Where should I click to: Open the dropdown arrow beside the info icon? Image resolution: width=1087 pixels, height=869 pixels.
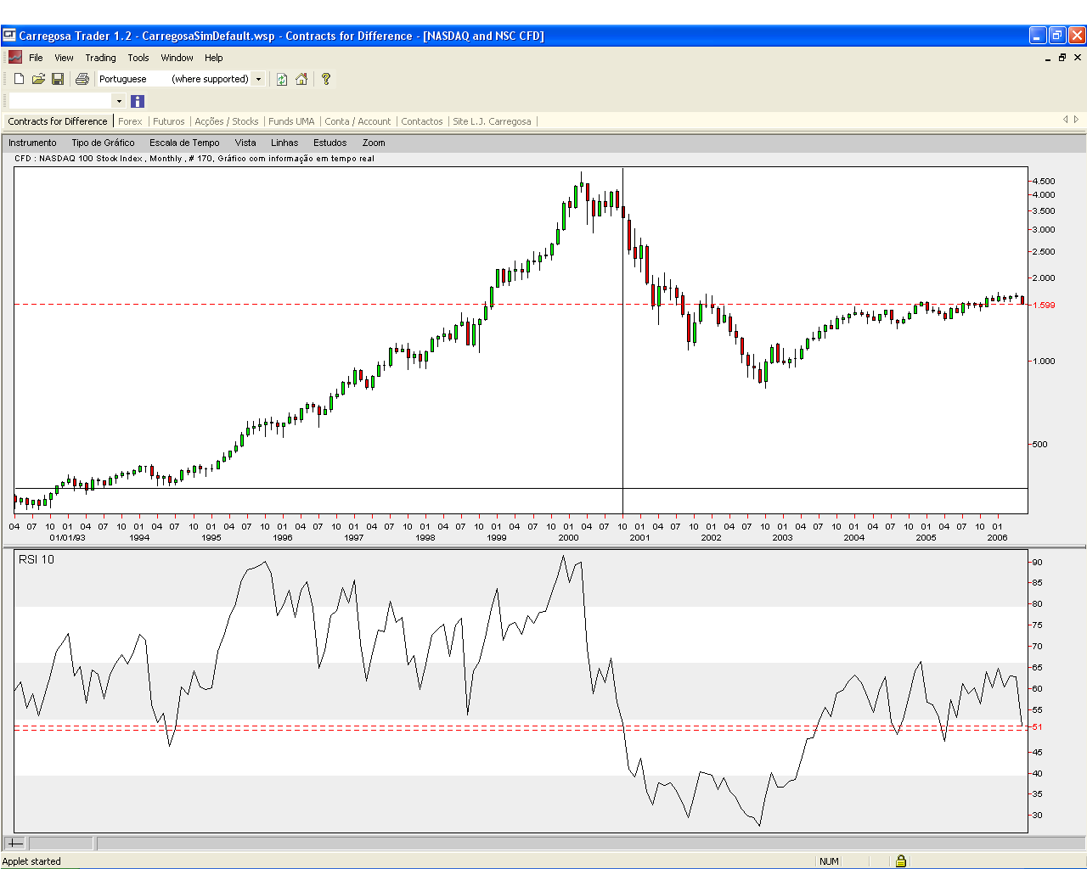[119, 101]
